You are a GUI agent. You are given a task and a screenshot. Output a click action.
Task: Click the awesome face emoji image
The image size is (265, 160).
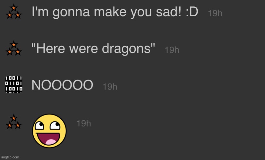[x=49, y=131]
